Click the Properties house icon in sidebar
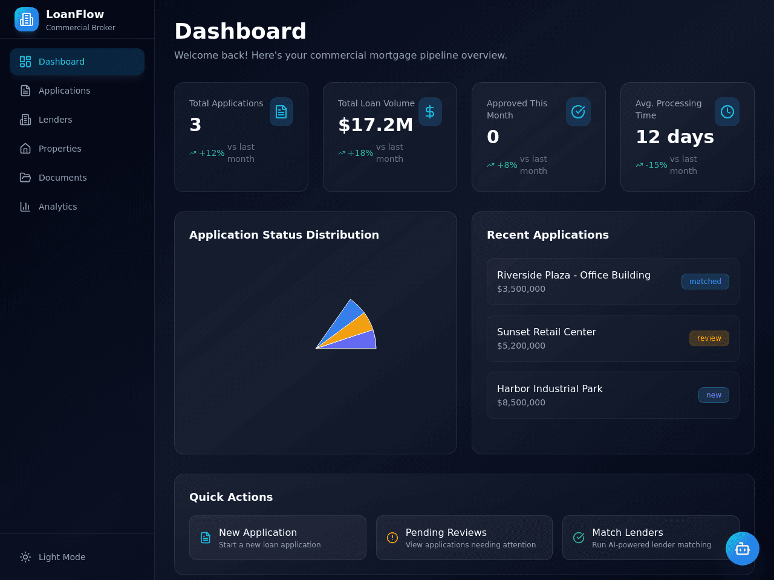Viewport: 774px width, 580px height. 25,149
